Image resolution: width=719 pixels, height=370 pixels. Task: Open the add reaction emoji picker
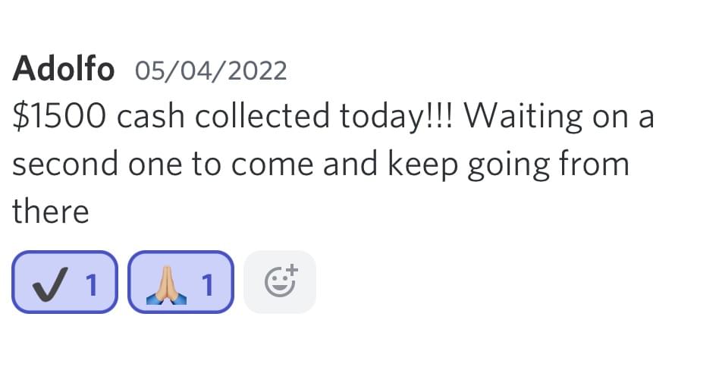(x=279, y=282)
